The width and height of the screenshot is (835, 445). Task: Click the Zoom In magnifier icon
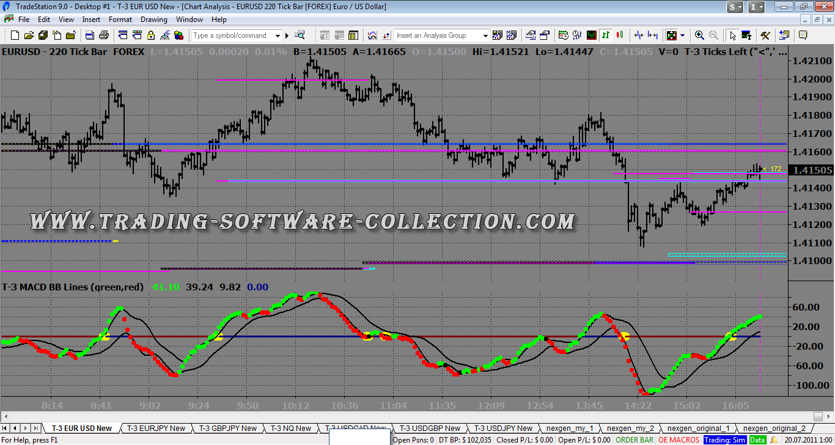[x=699, y=35]
